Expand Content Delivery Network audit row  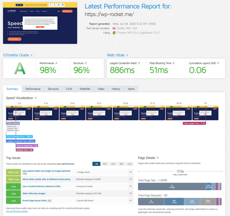[131, 186]
